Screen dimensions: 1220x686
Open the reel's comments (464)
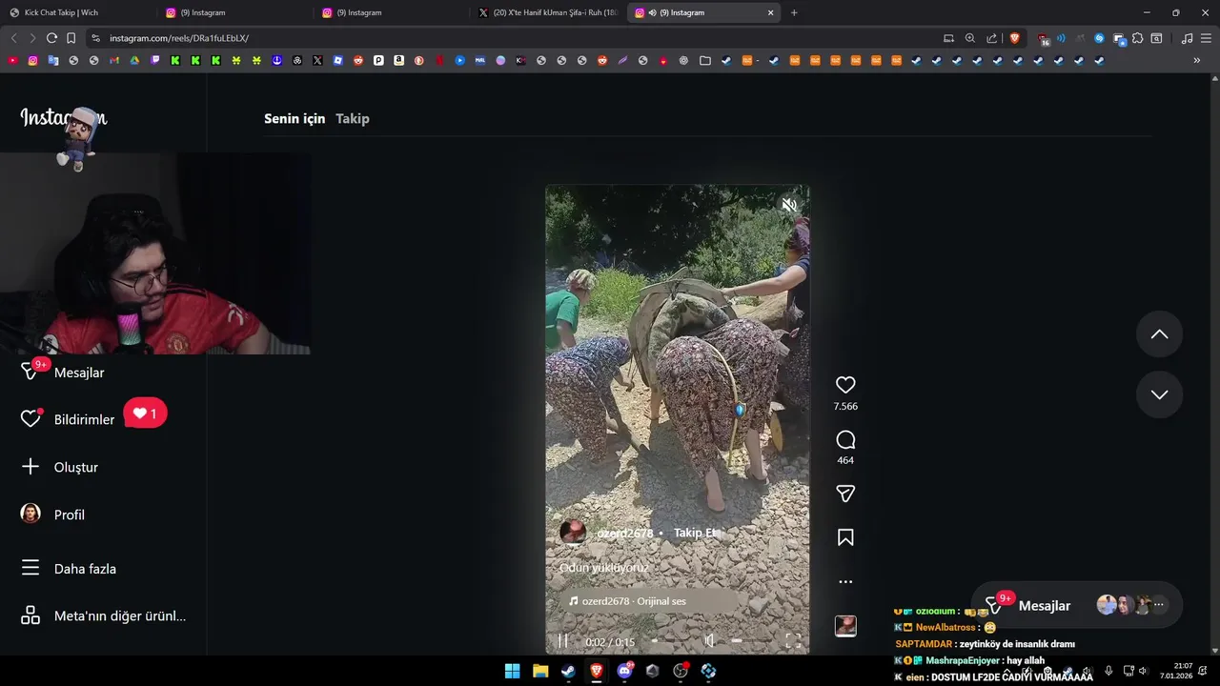[x=845, y=440]
